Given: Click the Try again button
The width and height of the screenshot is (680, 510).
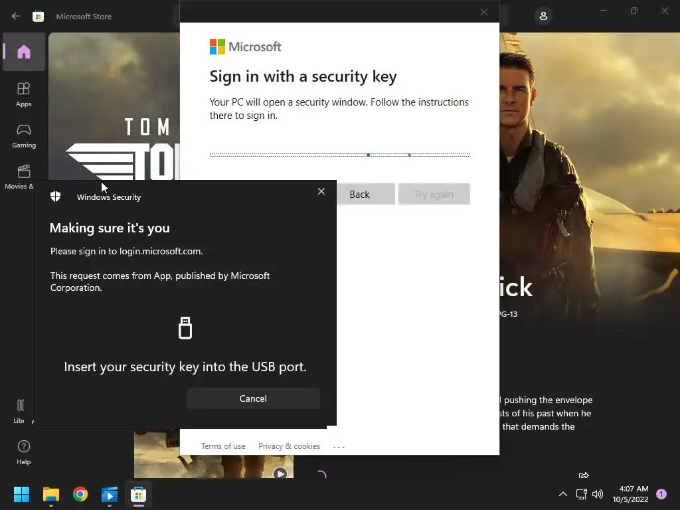Looking at the screenshot, I should coord(434,195).
